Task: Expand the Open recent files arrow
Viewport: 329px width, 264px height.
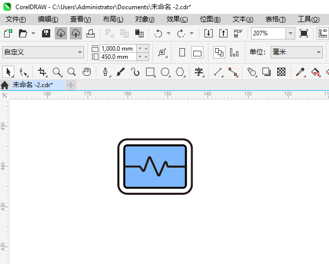Action: pos(33,33)
